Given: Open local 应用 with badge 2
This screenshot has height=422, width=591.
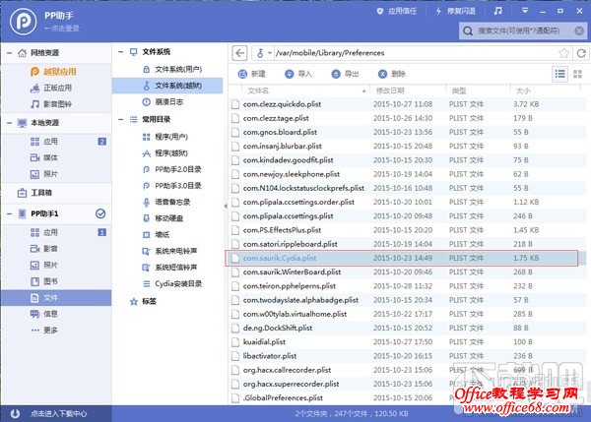Looking at the screenshot, I should pyautogui.click(x=56, y=142).
